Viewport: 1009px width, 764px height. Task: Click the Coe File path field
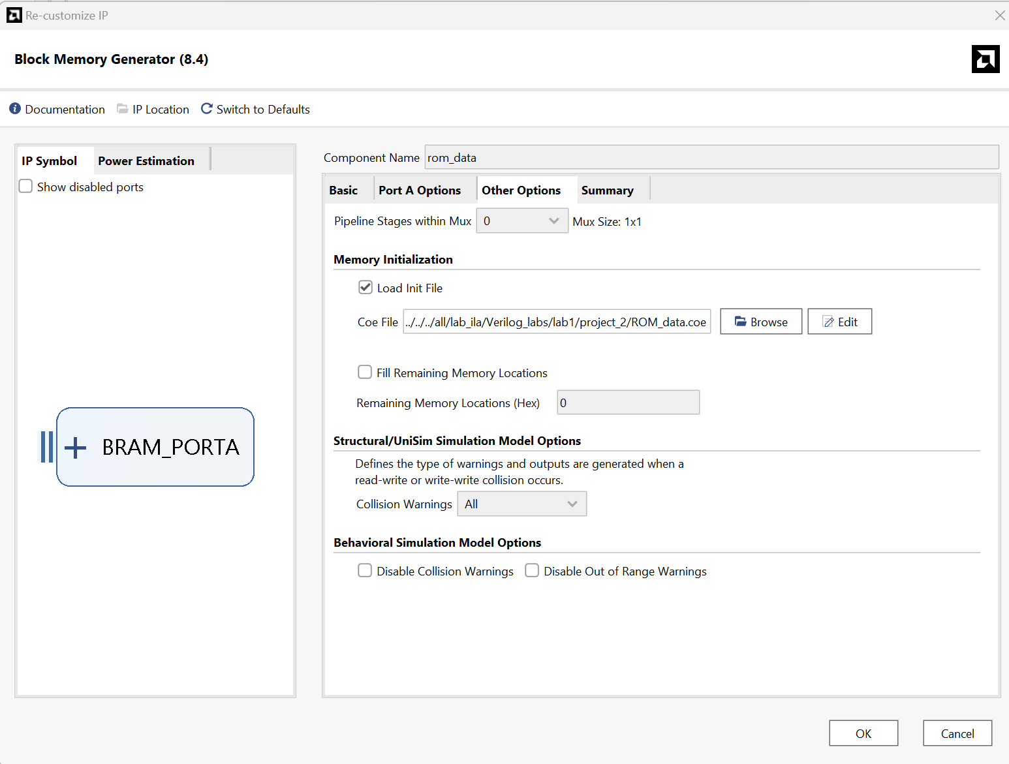click(557, 322)
